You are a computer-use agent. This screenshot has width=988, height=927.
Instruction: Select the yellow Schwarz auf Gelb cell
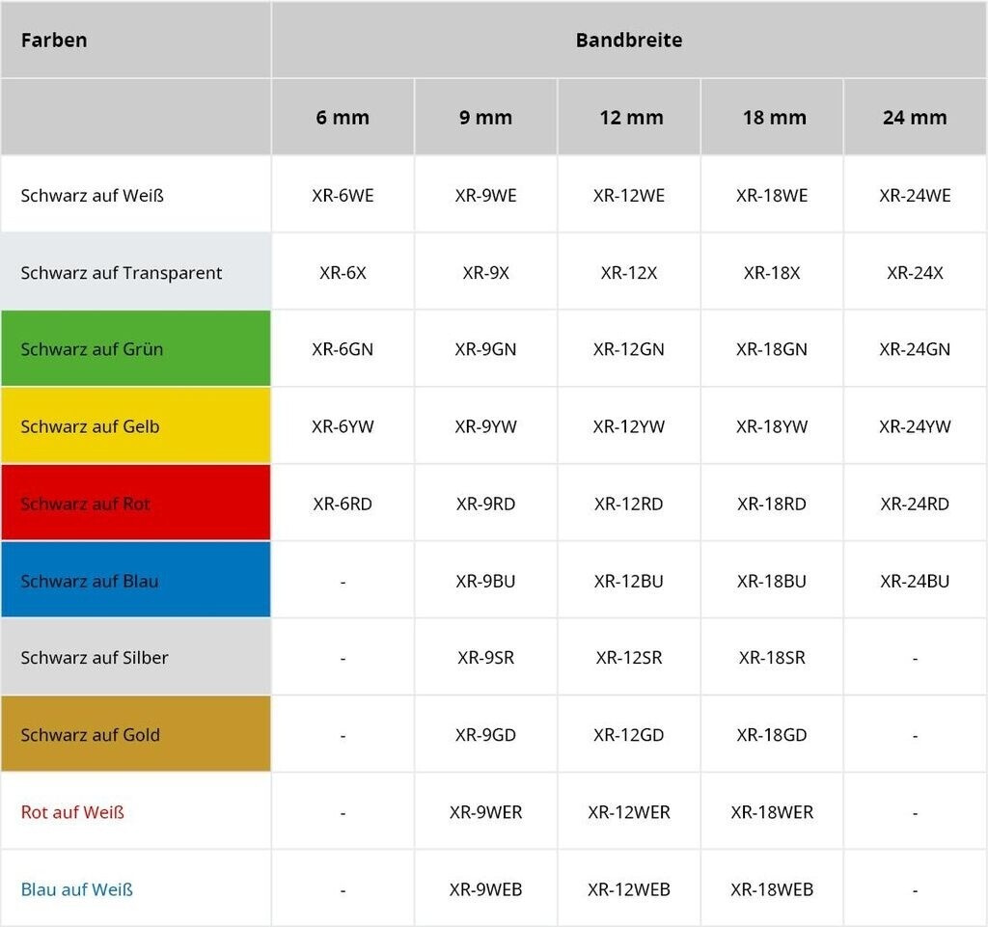point(135,425)
